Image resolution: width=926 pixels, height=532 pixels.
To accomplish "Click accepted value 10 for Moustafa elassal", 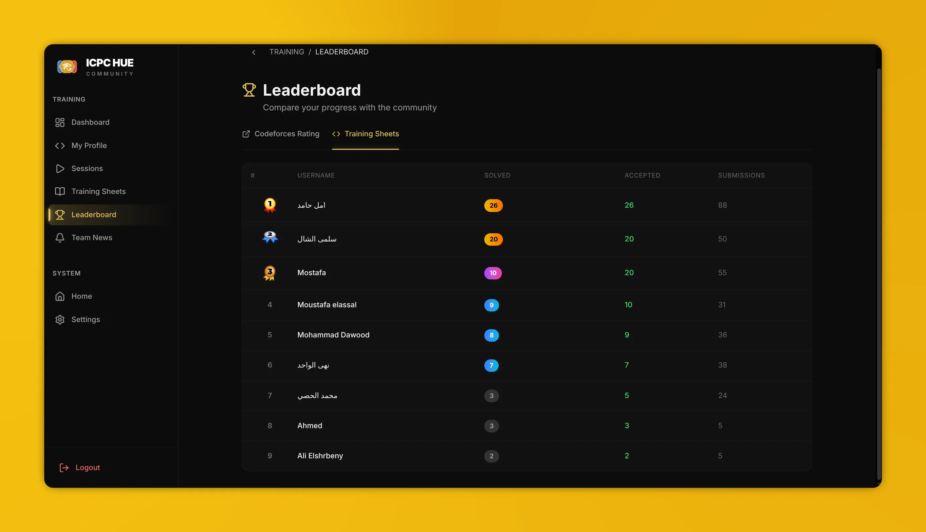I will tap(628, 305).
